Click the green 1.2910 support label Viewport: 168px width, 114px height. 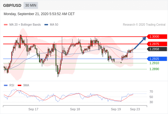[x=154, y=63]
